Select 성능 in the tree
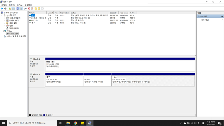Viewport: 224px width, 126px height. [11, 26]
